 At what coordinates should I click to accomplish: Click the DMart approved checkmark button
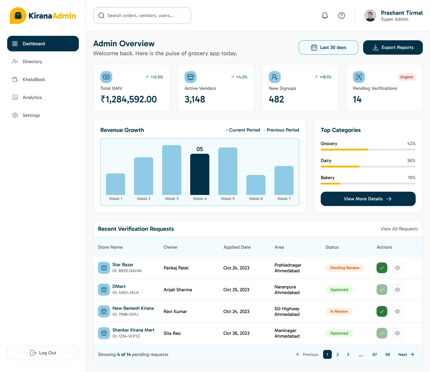pyautogui.click(x=382, y=290)
